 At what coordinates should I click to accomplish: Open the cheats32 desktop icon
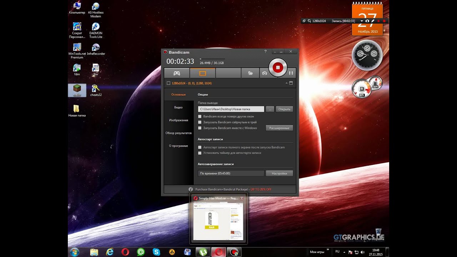click(96, 90)
